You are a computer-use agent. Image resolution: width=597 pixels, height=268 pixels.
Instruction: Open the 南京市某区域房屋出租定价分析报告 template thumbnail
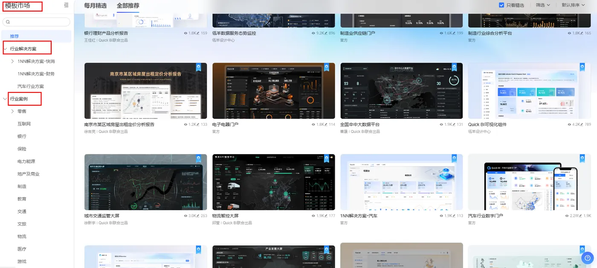tap(146, 91)
